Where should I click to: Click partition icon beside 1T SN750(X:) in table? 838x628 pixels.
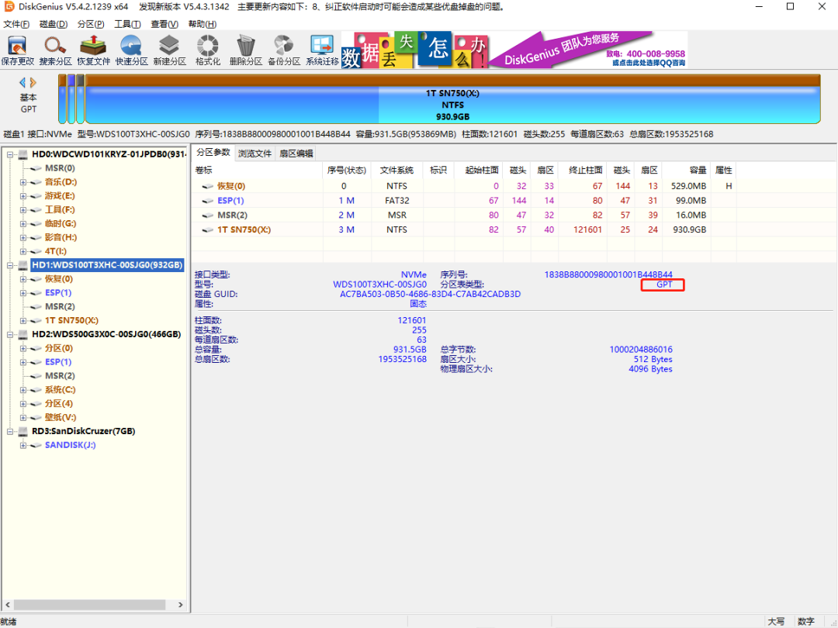coord(207,229)
